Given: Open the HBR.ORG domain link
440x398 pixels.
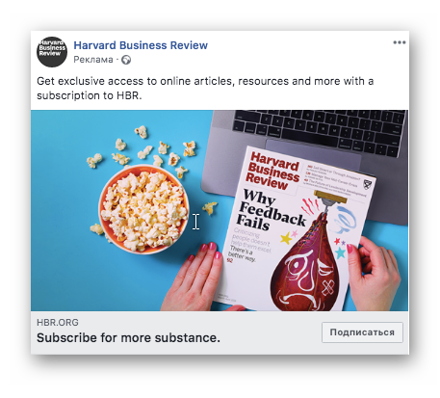Looking at the screenshot, I should [x=58, y=322].
